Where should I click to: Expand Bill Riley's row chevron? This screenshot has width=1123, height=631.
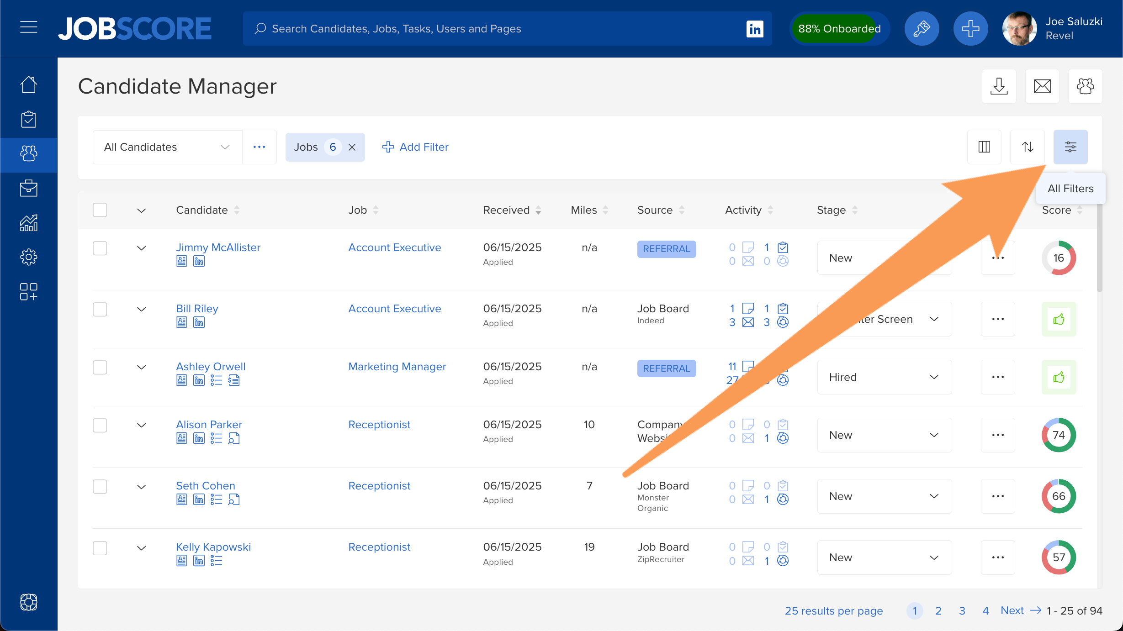click(142, 310)
